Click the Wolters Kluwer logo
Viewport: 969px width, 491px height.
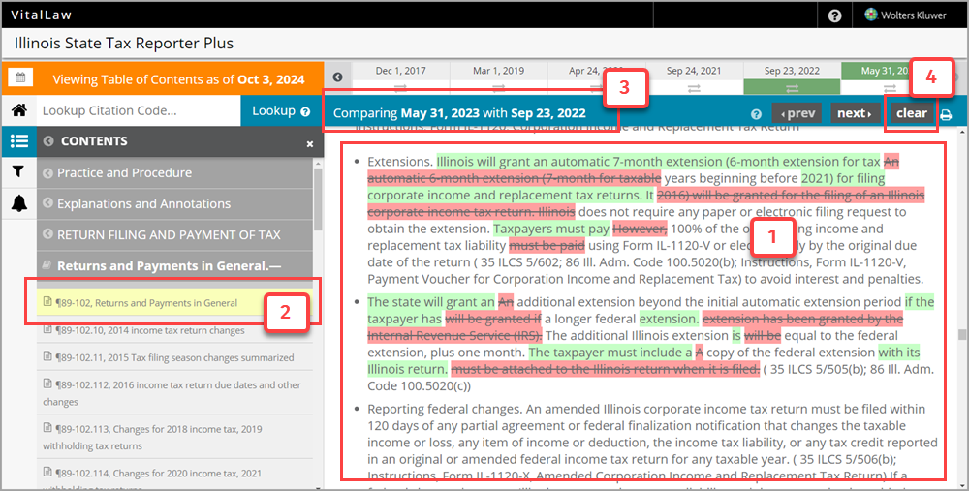[906, 15]
